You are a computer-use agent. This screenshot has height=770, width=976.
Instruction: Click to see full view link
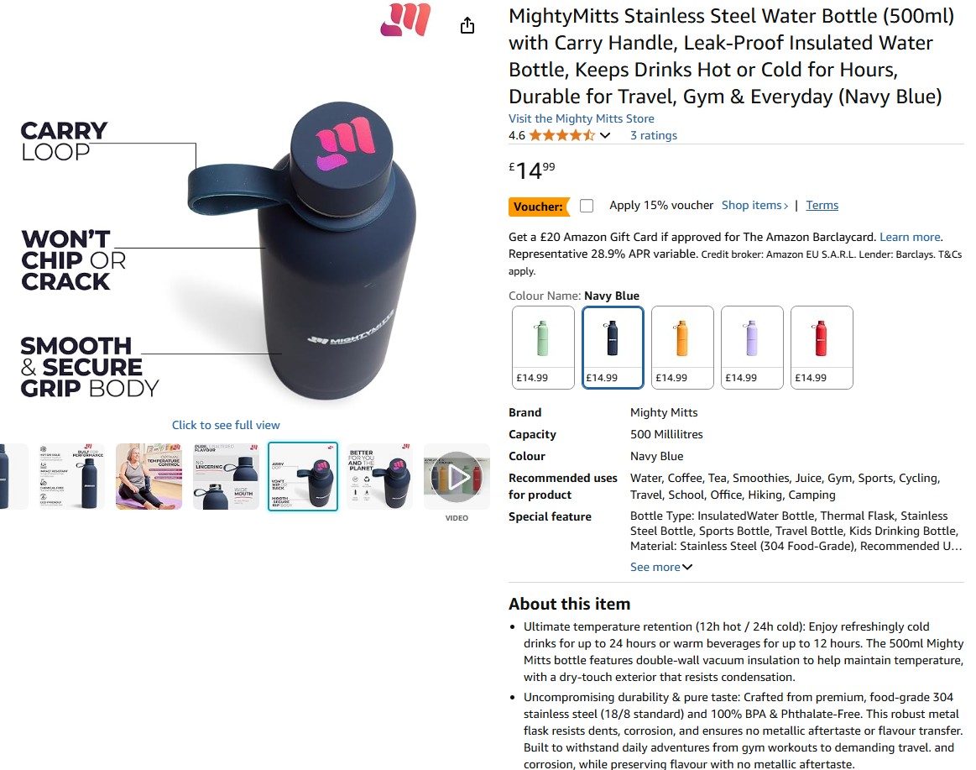tap(226, 425)
